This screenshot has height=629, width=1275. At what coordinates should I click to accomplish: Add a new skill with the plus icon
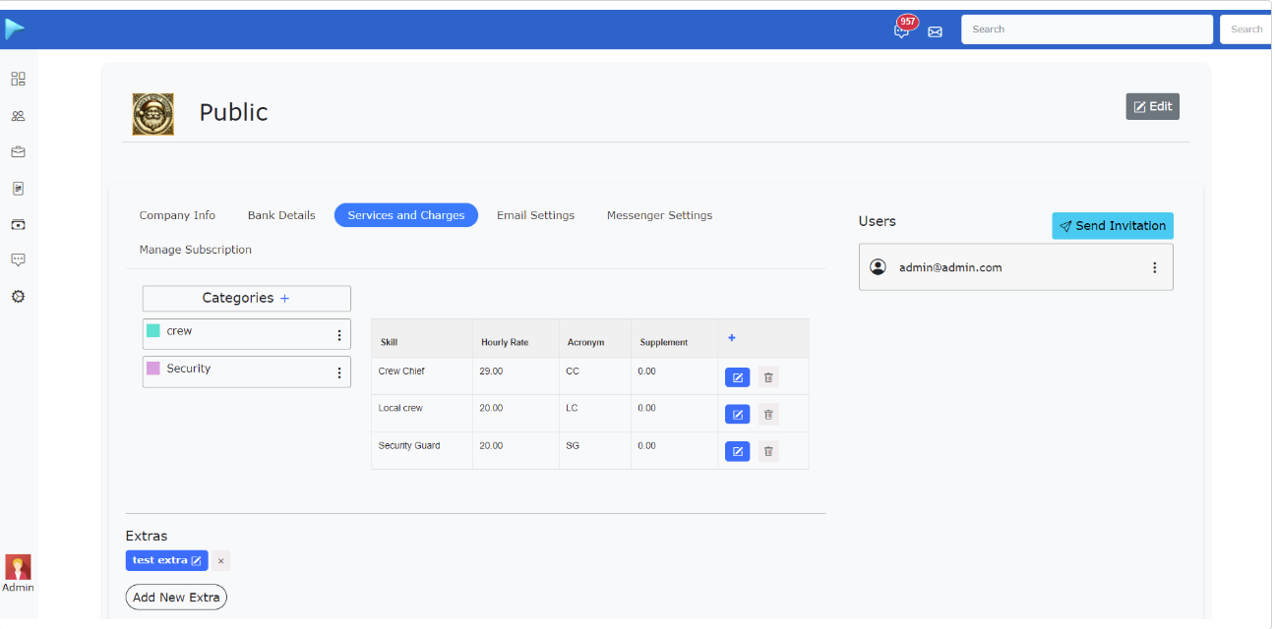coord(731,337)
